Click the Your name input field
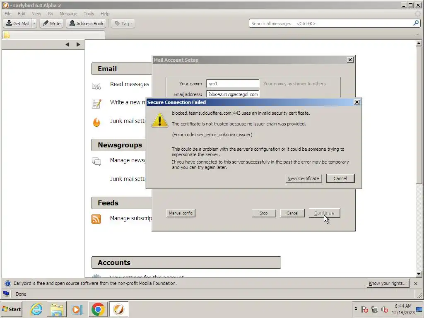424x318 pixels. (233, 84)
